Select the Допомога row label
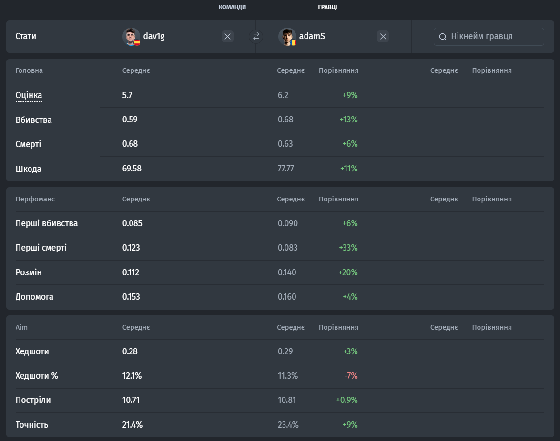Screen dimensions: 560x441 click(34, 297)
